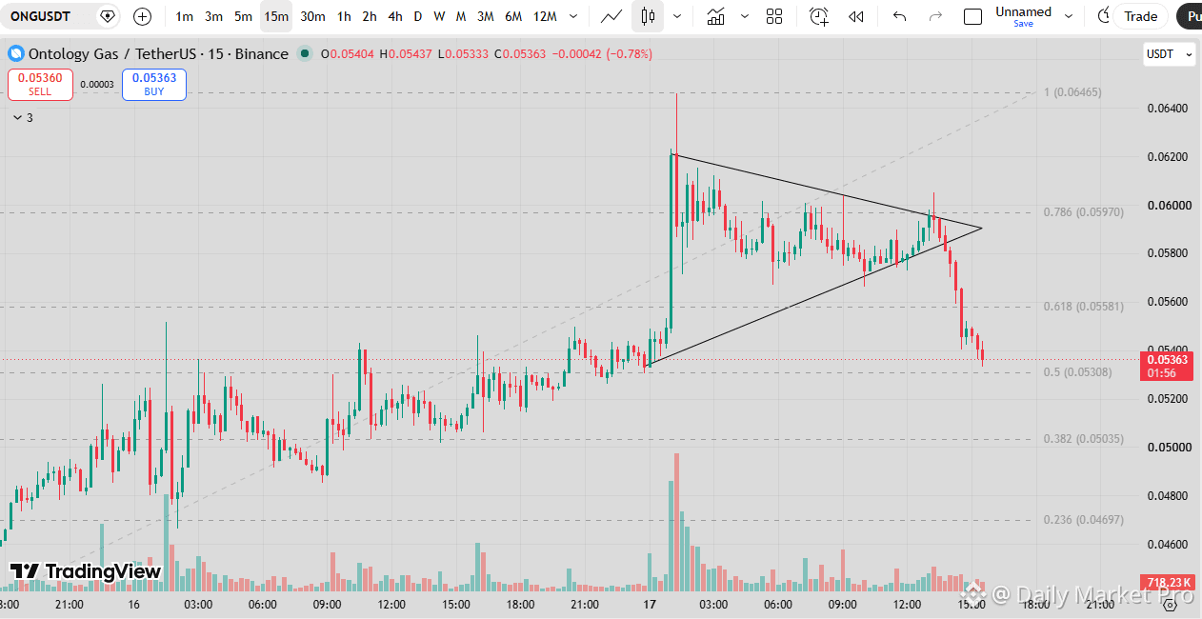The image size is (1202, 619).
Task: Click the 0.00003 spread value
Action: point(97,84)
